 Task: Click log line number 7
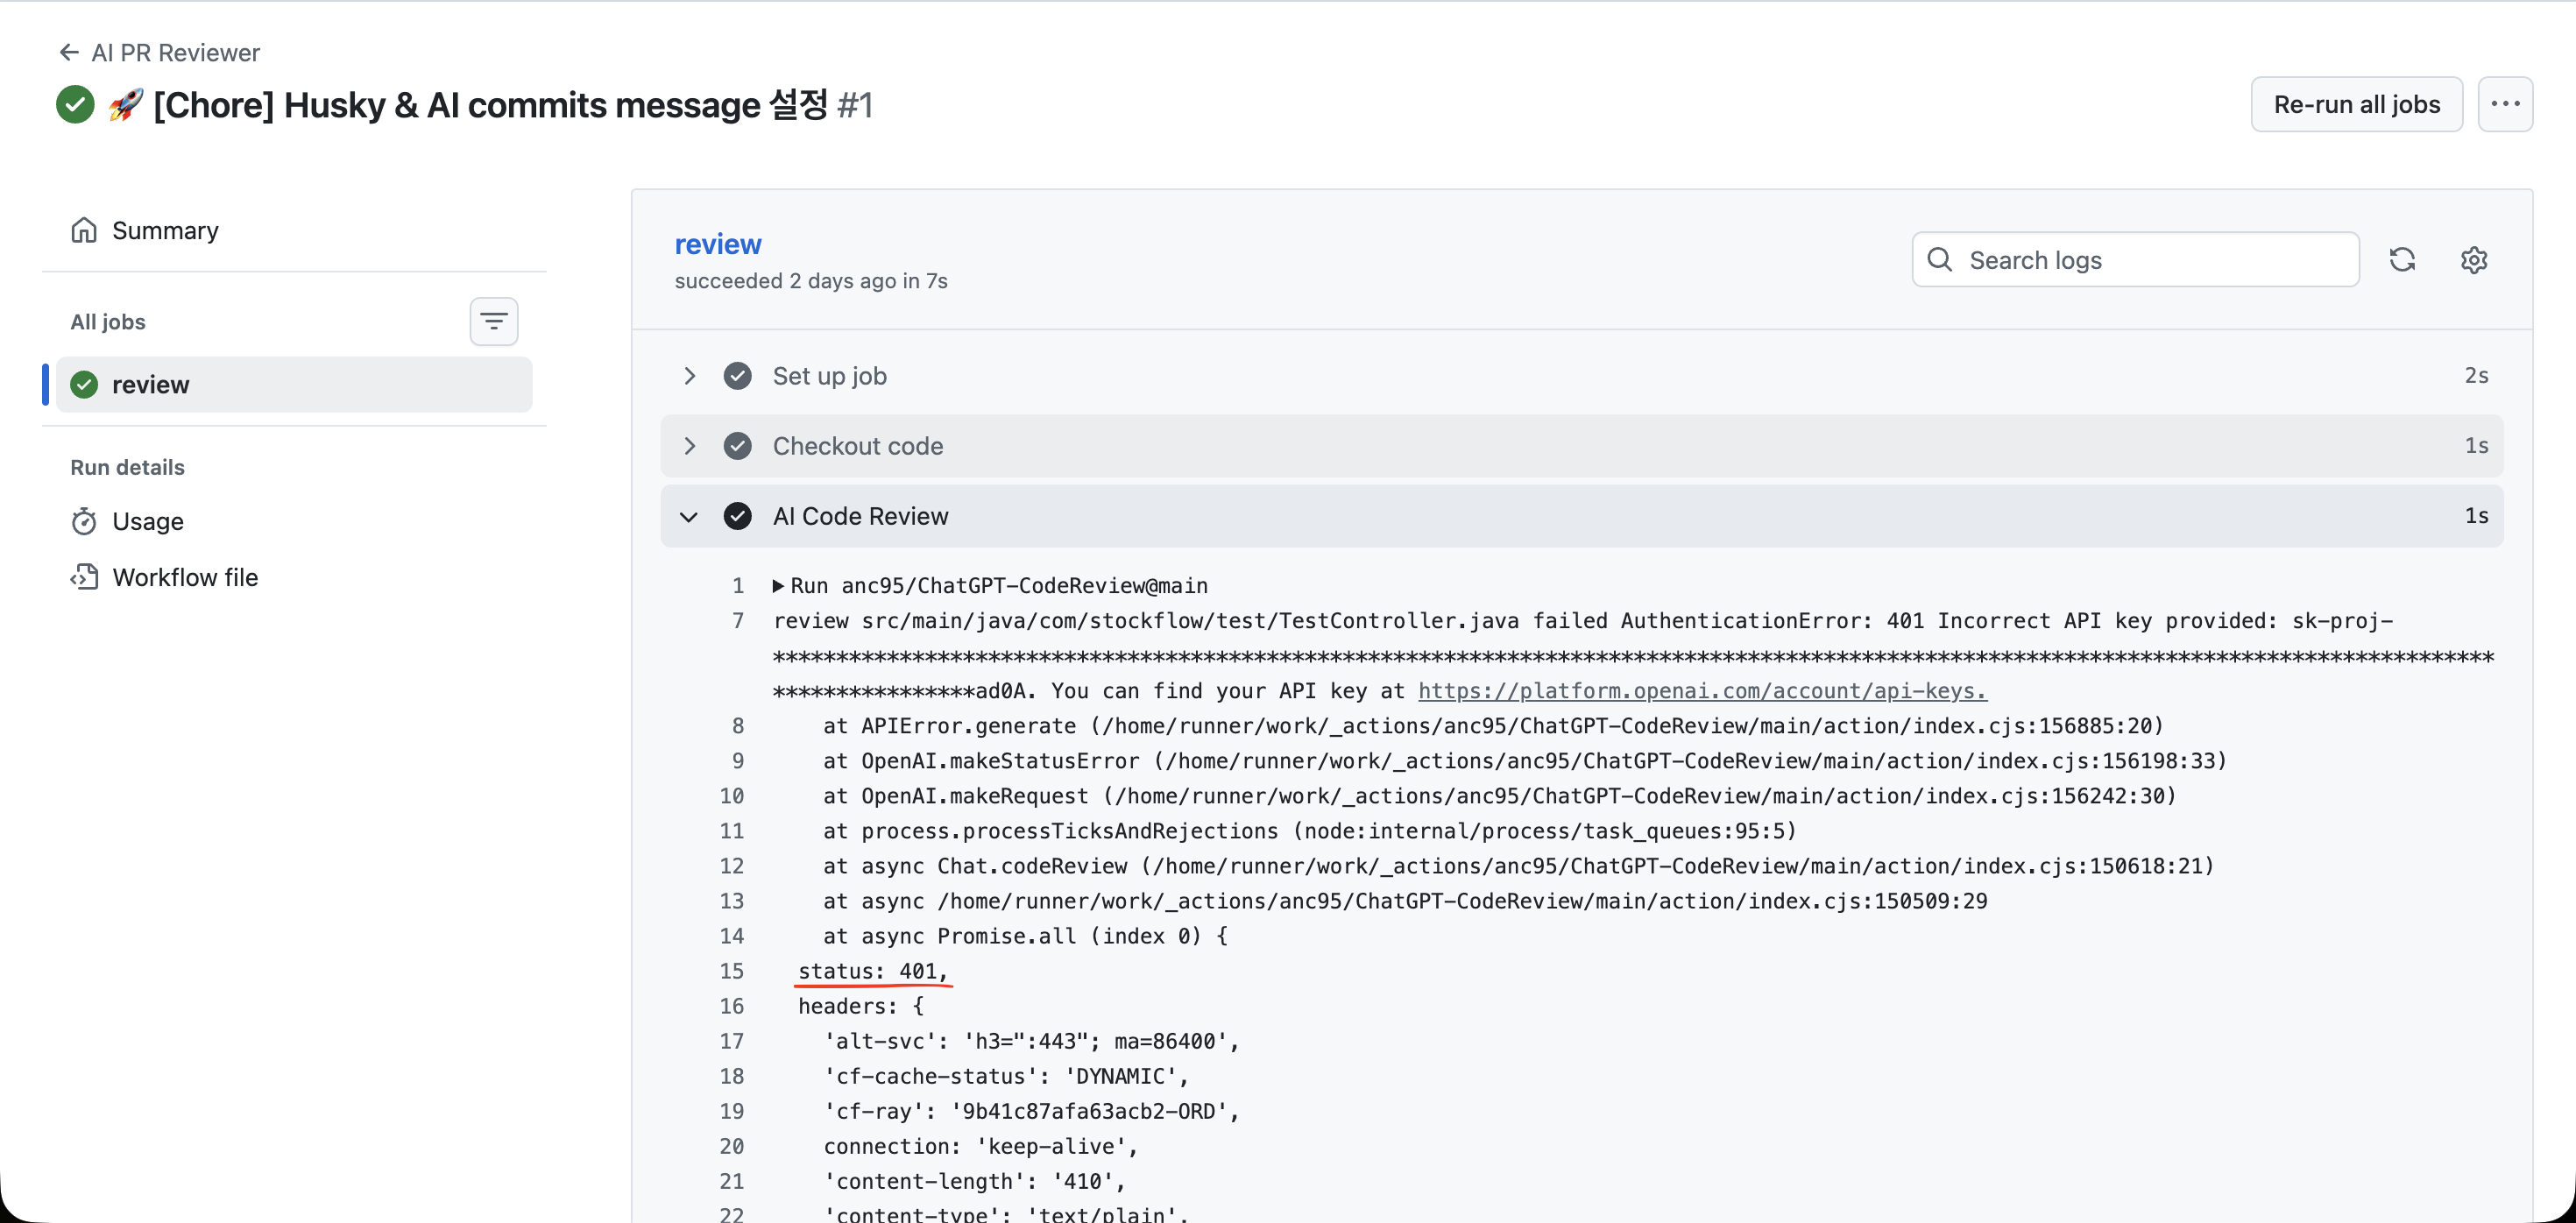[738, 621]
